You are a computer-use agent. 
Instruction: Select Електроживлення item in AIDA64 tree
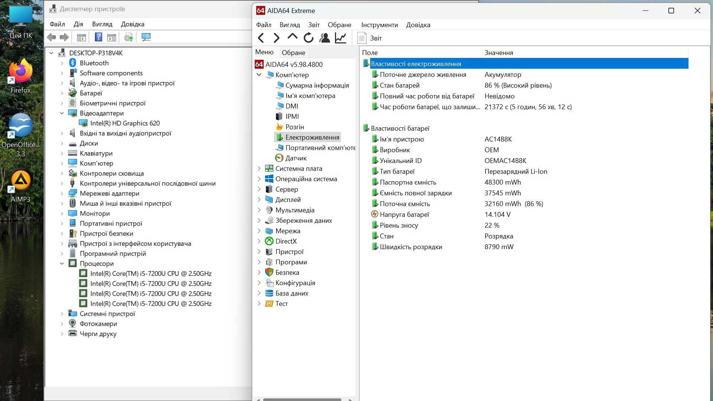pyautogui.click(x=307, y=137)
